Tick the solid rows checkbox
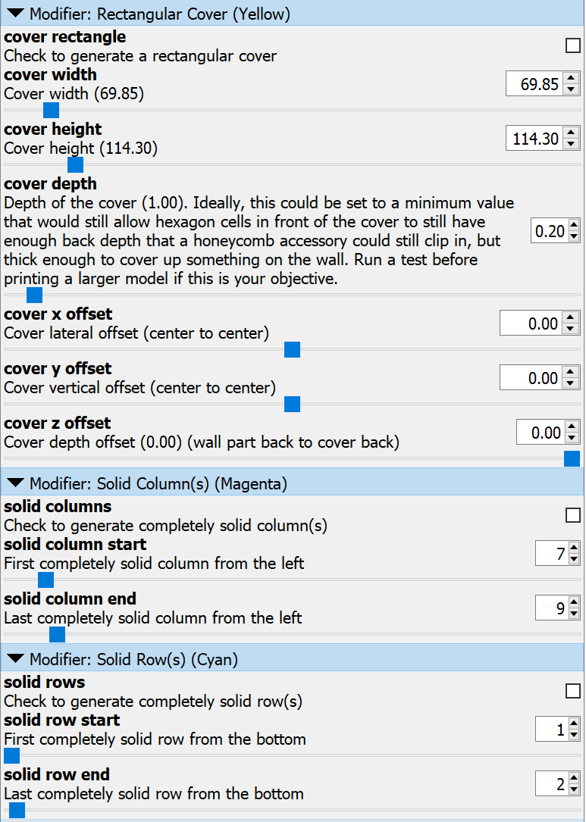Screen dimensions: 586x822 (x=573, y=692)
